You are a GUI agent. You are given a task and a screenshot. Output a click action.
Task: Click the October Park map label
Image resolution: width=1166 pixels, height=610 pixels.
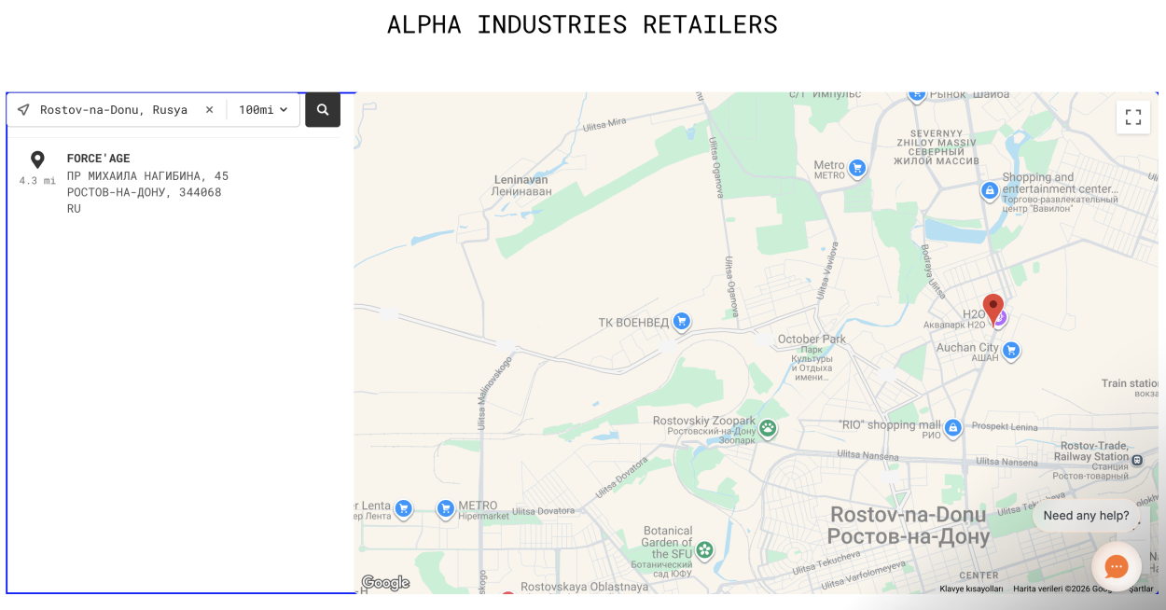[812, 339]
